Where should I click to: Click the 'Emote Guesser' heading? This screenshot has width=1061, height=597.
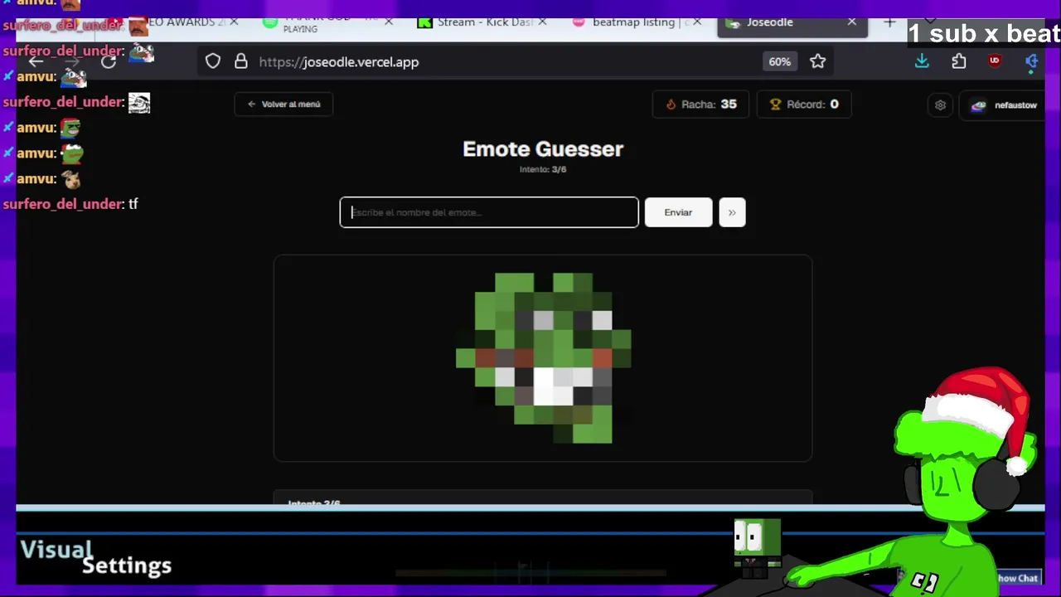click(543, 149)
